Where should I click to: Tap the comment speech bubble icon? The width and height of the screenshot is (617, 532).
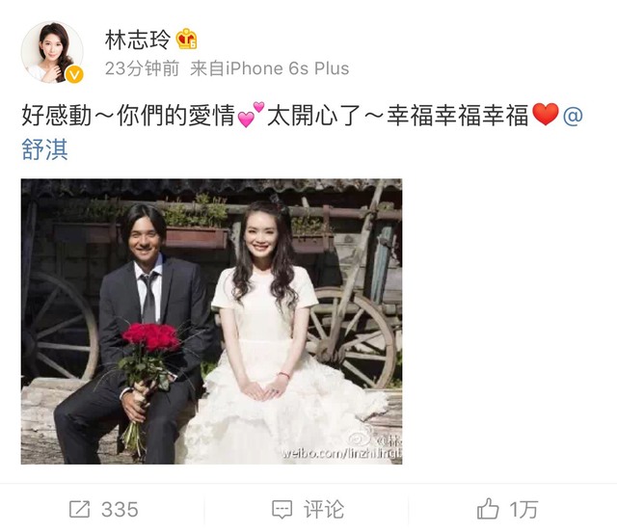coord(282,509)
